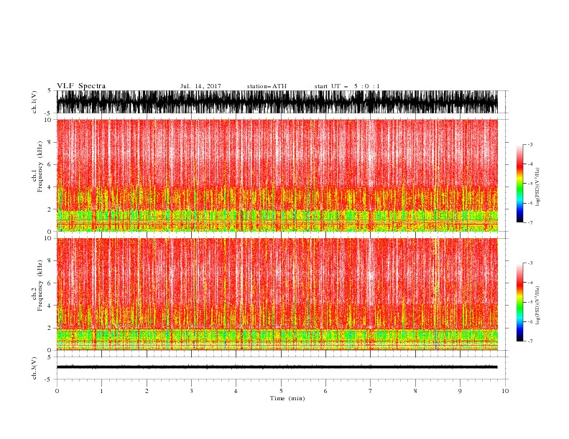
Task: Click the station=ATH label
Action: [267, 86]
